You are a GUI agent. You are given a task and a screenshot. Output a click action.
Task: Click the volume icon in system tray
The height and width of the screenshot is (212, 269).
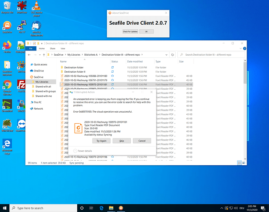[x=236, y=208]
